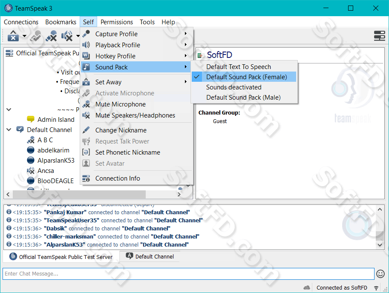
Task: Choose Mute Speakers/Headphones in Self menu
Action: (136, 115)
